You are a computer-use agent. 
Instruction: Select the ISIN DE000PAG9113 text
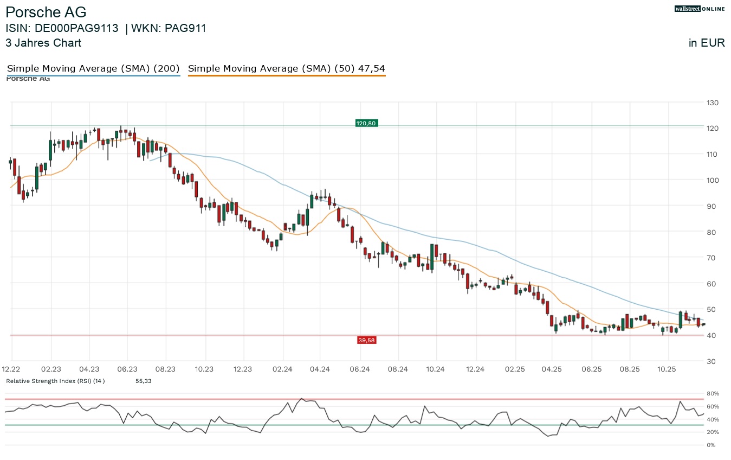pos(62,29)
